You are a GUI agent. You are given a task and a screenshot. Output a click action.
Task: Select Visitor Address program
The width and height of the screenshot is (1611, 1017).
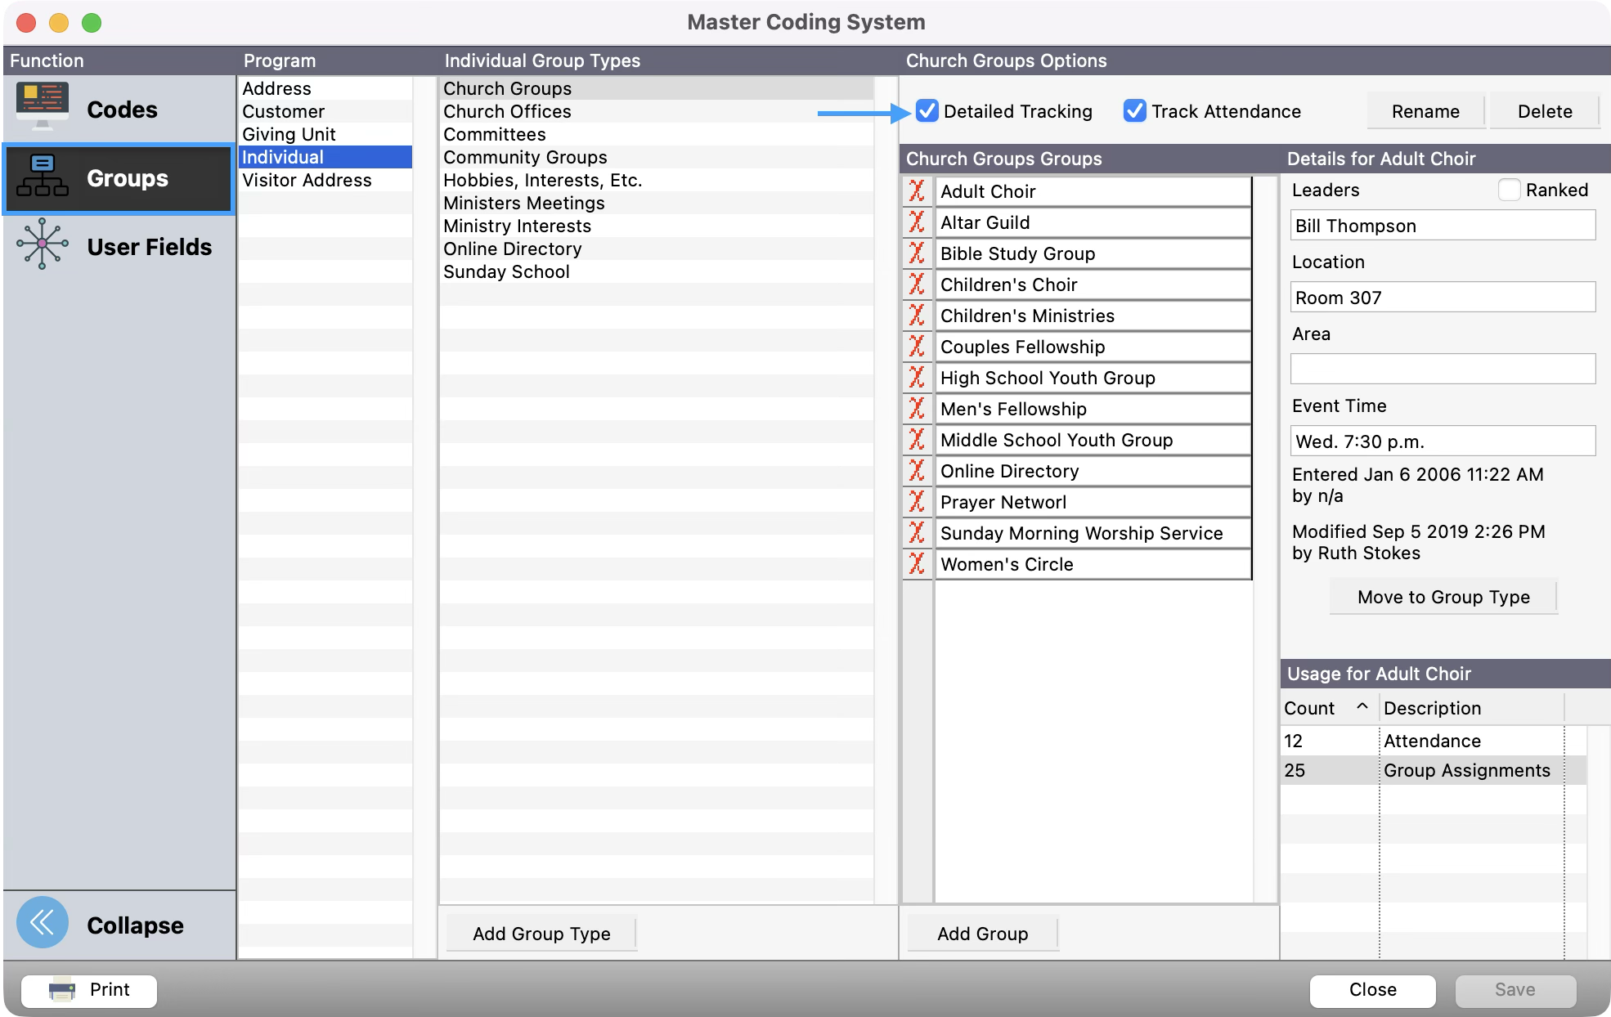point(325,180)
